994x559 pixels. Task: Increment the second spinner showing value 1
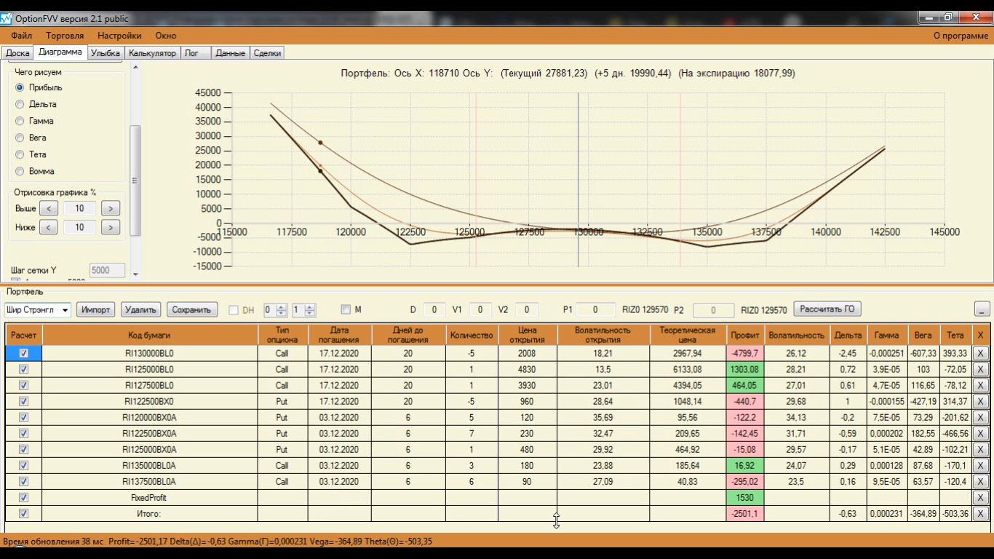pyautogui.click(x=310, y=306)
